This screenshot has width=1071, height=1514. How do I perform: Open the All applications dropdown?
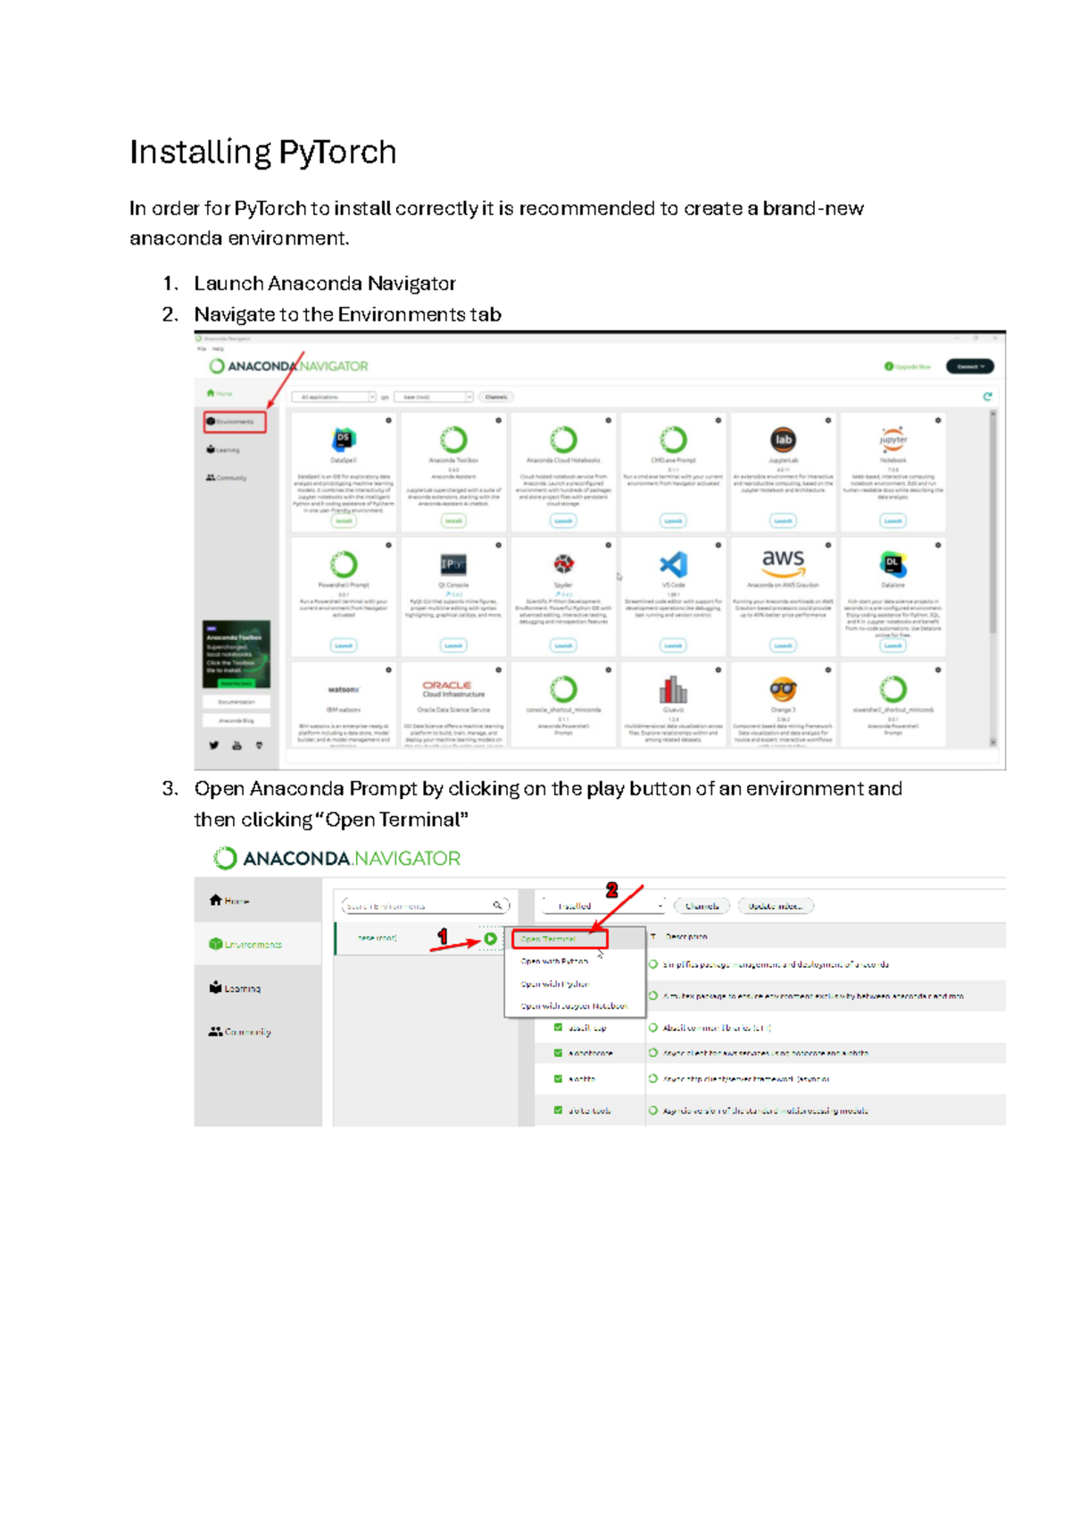click(x=334, y=397)
